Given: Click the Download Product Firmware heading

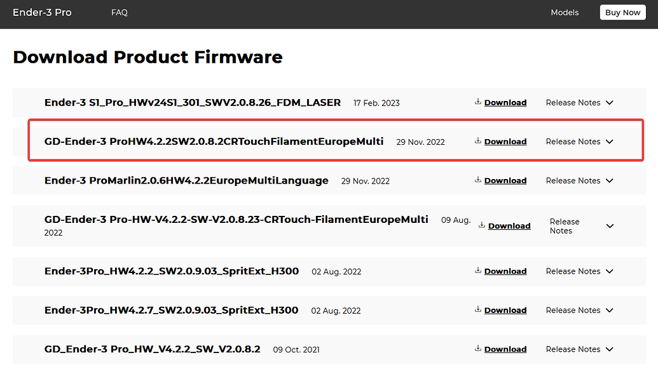Looking at the screenshot, I should (x=147, y=57).
